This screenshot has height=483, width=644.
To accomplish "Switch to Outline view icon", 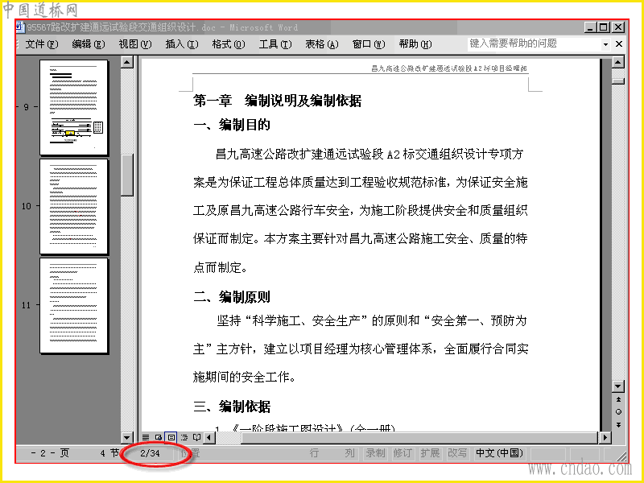I will coord(184,437).
